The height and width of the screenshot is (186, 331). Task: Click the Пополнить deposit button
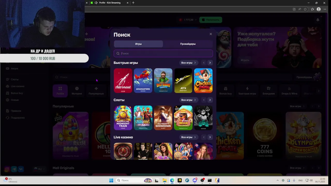tap(210, 20)
